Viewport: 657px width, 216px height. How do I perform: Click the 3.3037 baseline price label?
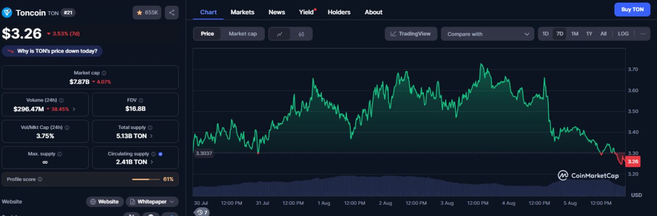(204, 153)
